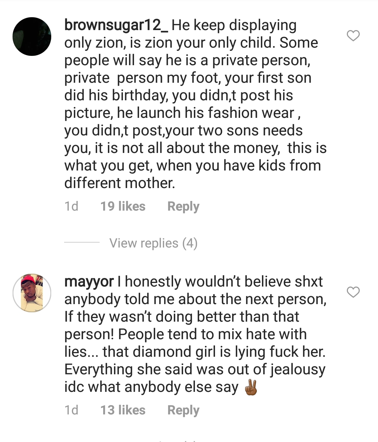
Task: Reply to the brownsugar12_ comment
Action: point(183,207)
